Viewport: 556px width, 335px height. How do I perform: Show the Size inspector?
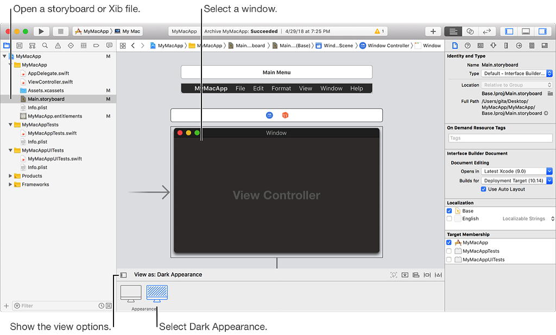point(506,46)
